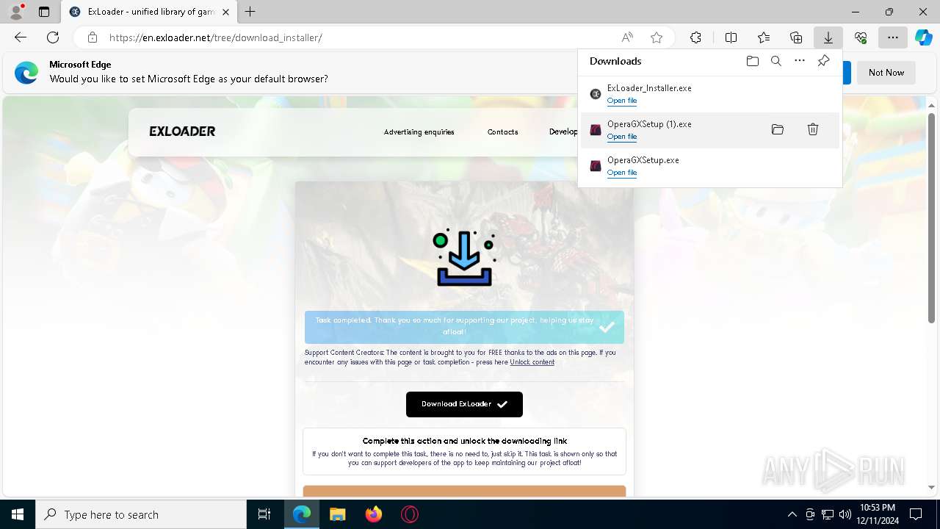The height and width of the screenshot is (529, 940).
Task: Open the downloads folder from panel
Action: click(752, 61)
